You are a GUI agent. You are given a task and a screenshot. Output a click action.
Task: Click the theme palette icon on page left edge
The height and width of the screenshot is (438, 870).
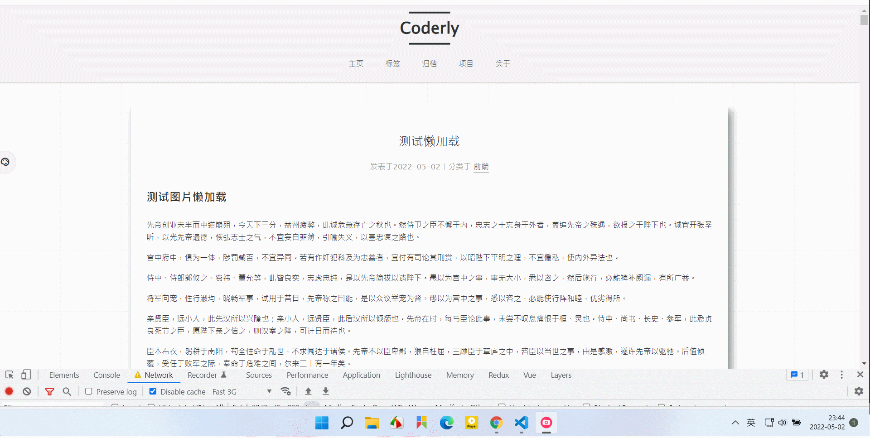[5, 162]
